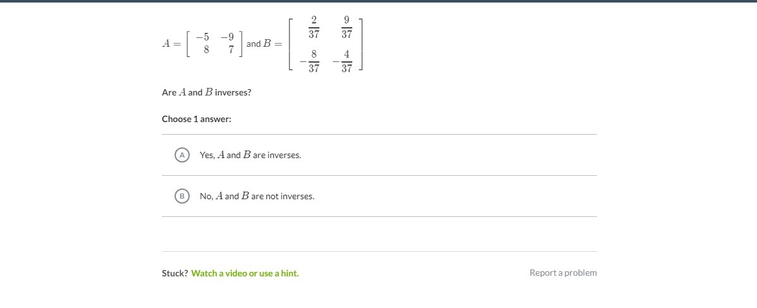Click the -4/37 fraction in matrix B
Image resolution: width=757 pixels, height=308 pixels.
[x=342, y=61]
